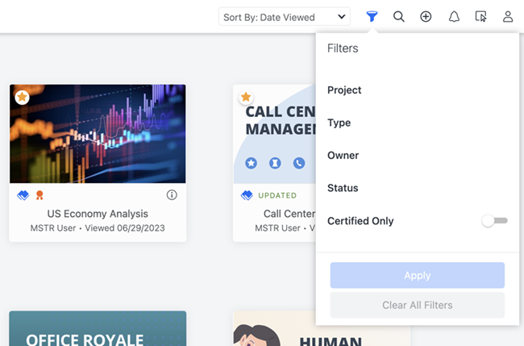
Task: Toggle favorite star on Call Center card
Action: click(246, 98)
